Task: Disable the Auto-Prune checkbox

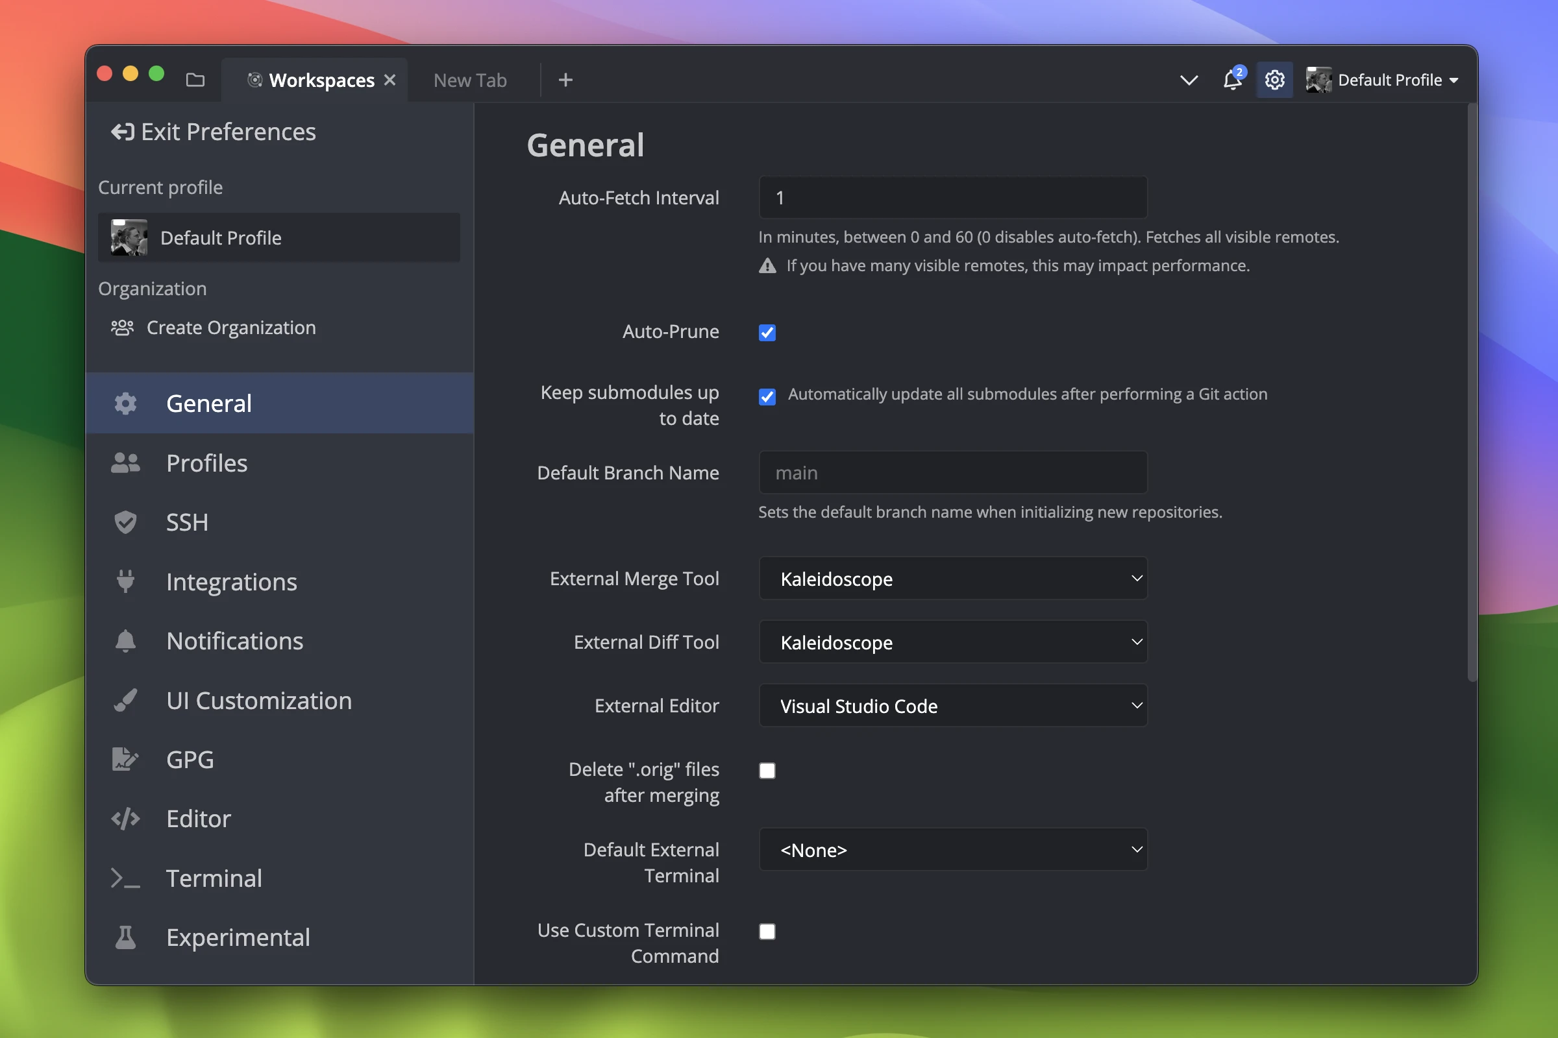Action: [767, 332]
